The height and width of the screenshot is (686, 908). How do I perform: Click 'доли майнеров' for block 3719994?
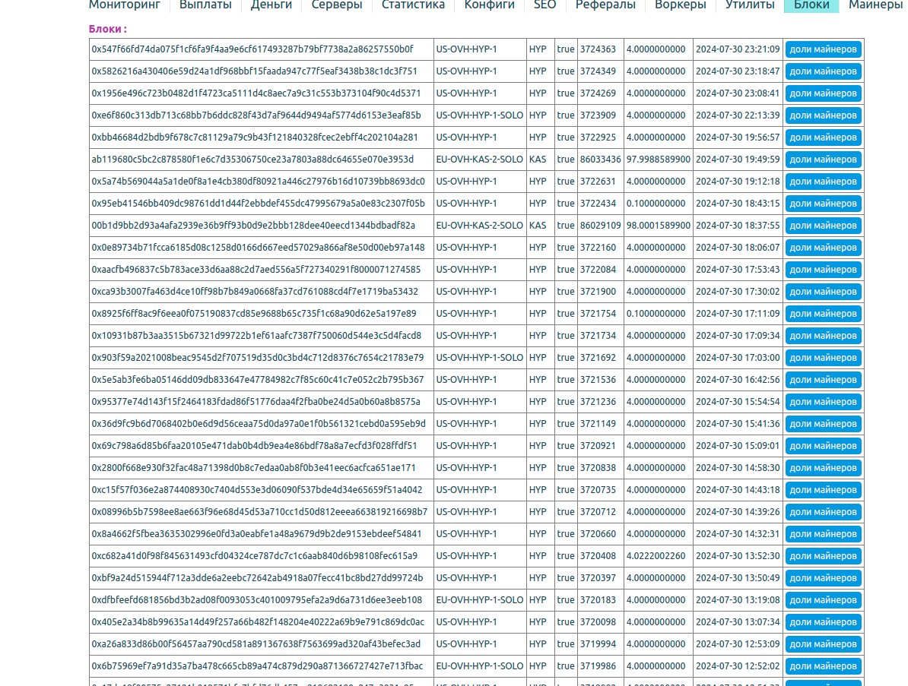823,644
